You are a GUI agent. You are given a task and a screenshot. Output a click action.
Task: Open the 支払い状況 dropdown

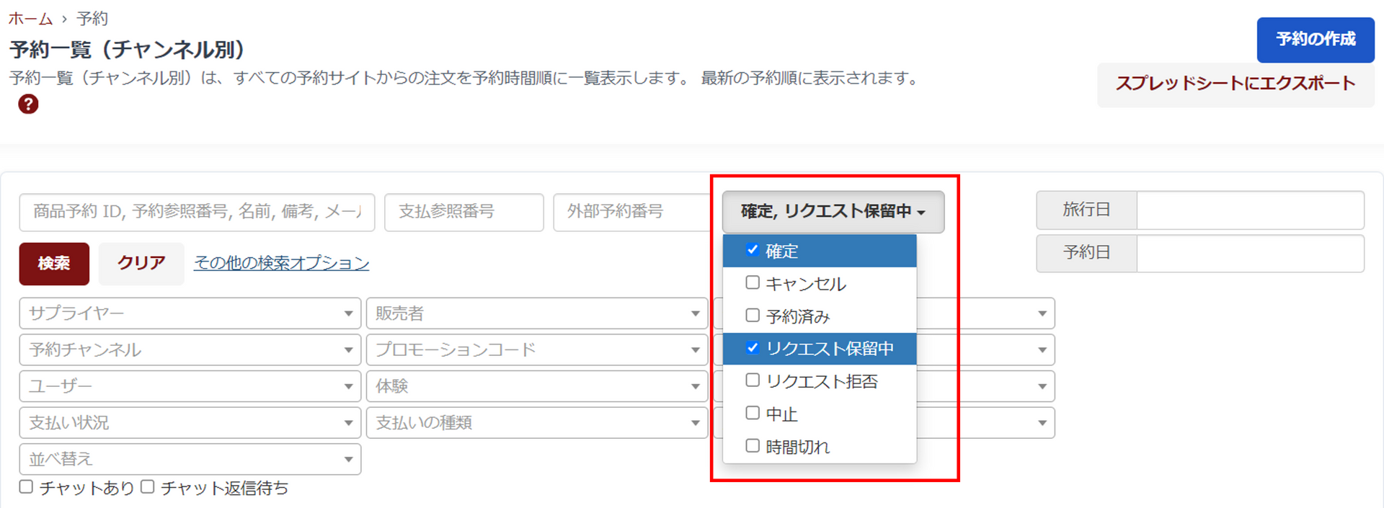tap(190, 423)
